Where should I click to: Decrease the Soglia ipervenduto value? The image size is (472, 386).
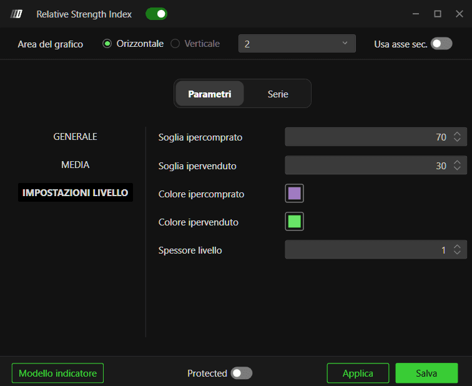coord(457,168)
